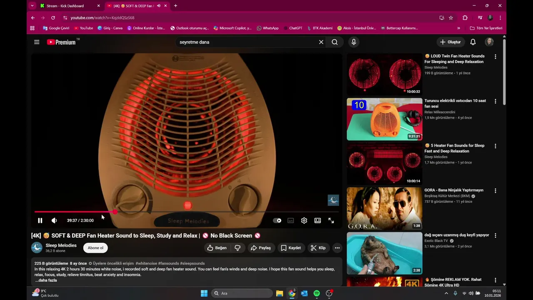Toggle autoplay switch in player

pos(277,220)
